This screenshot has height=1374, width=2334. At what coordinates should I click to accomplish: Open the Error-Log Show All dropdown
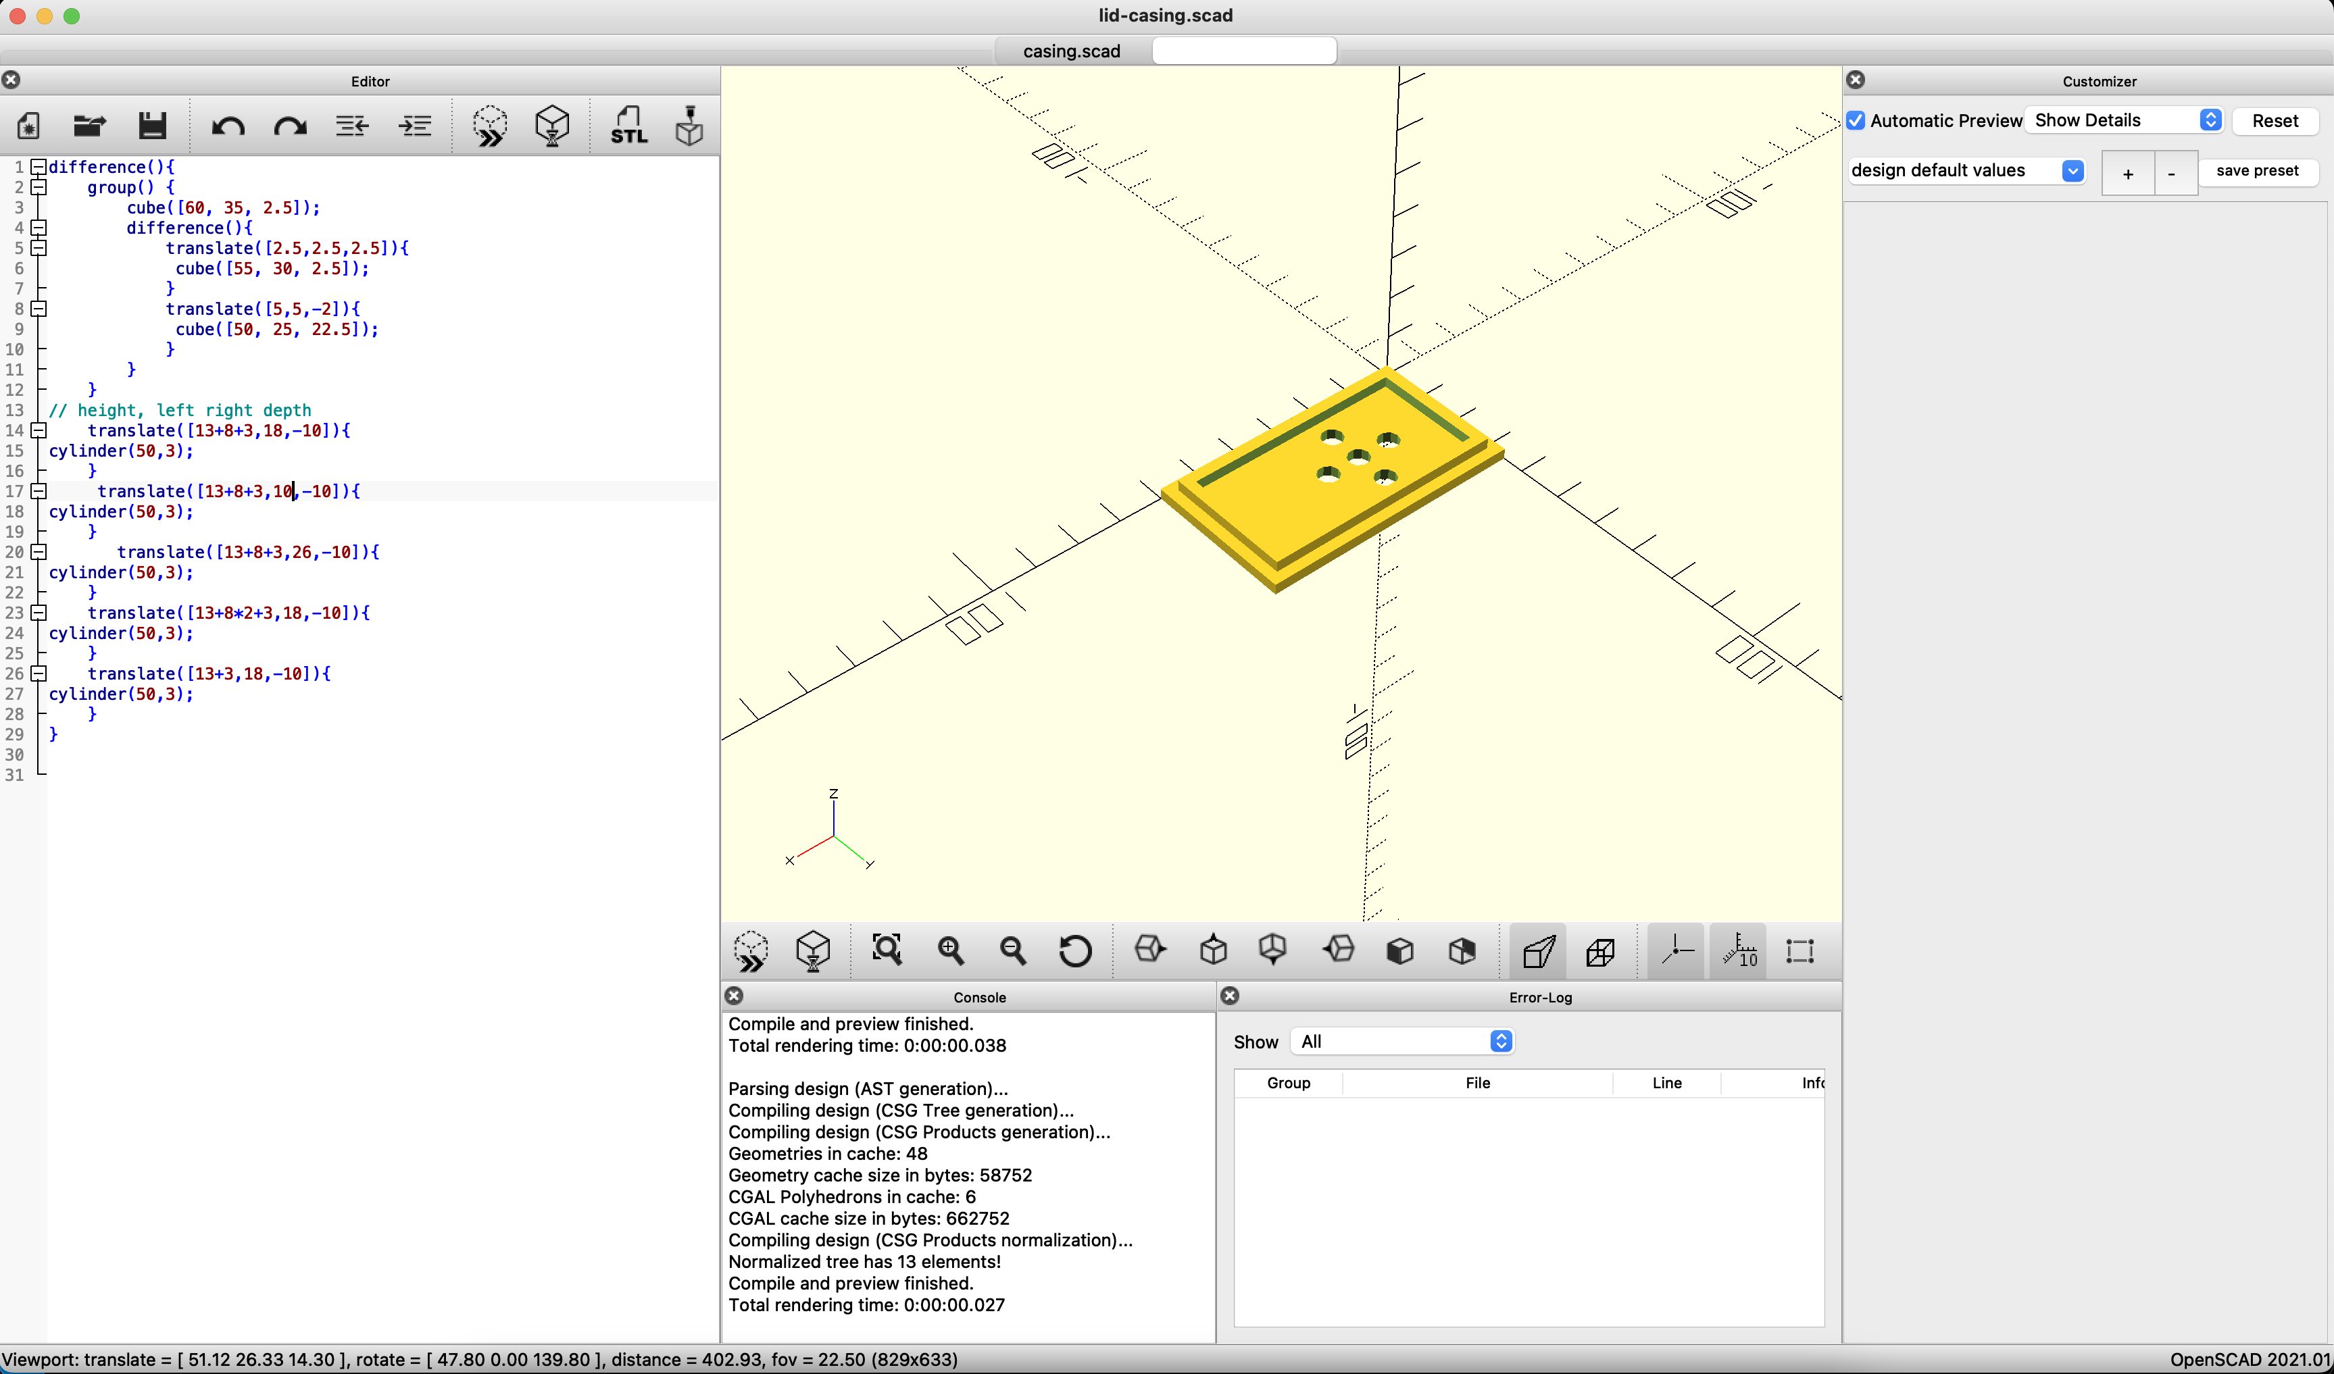[x=1402, y=1042]
